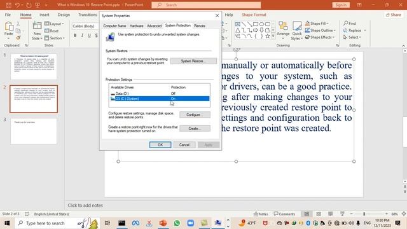
Task: Open Comments pane from status bar
Action: click(284, 214)
